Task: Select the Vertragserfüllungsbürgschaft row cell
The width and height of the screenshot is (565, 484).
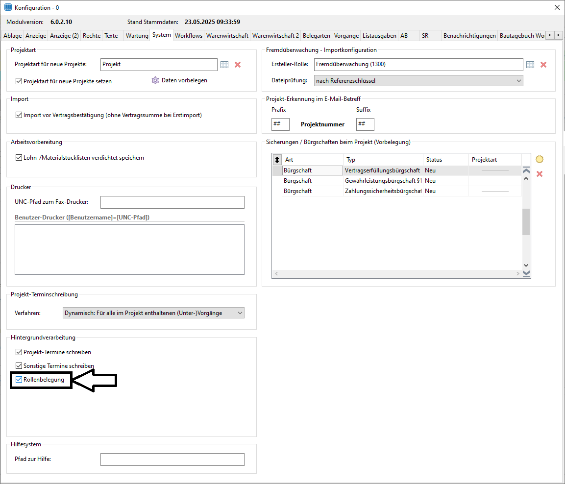Action: click(x=383, y=170)
